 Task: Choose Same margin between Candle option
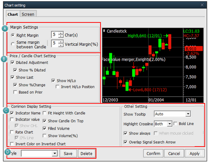[x=12, y=44]
